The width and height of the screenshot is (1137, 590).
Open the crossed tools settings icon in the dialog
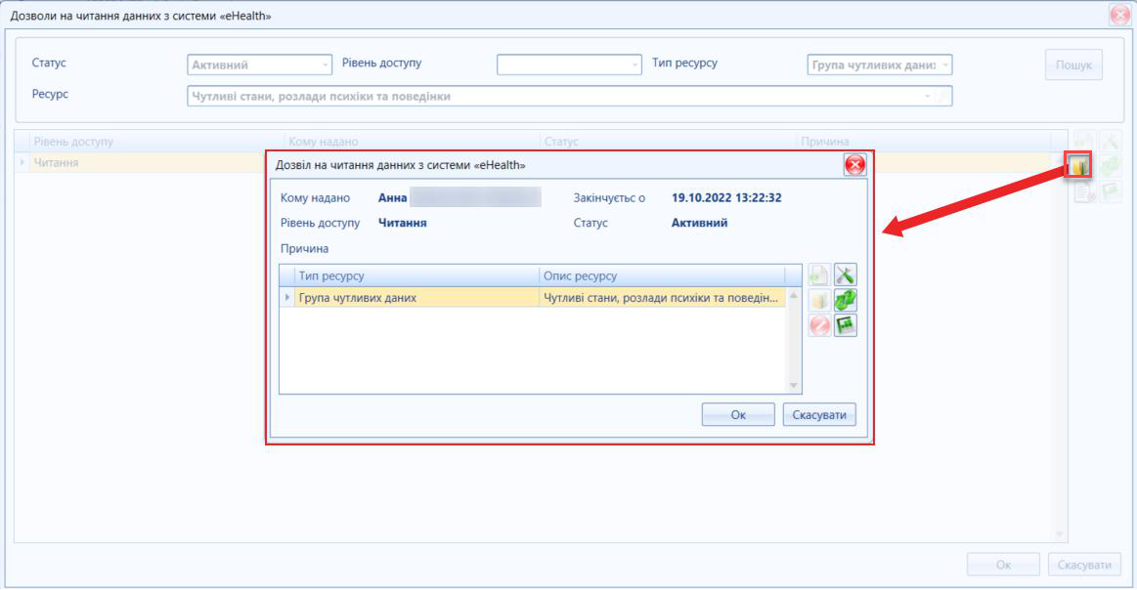pos(846,275)
